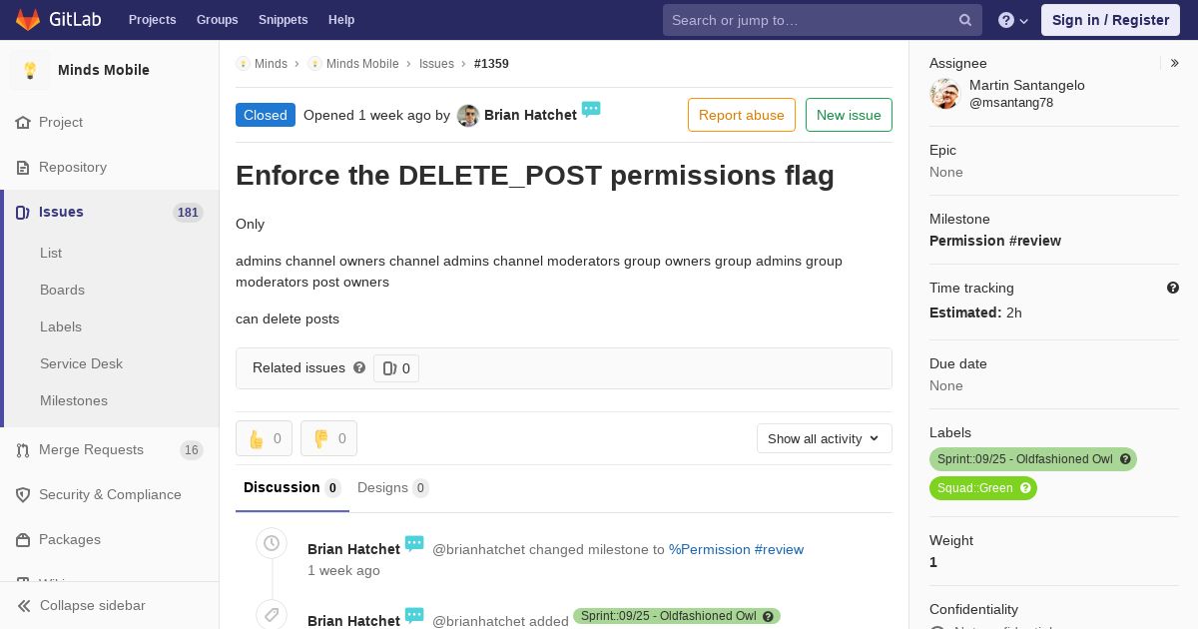Open Project section in sidebar
The width and height of the screenshot is (1198, 629).
click(x=61, y=122)
